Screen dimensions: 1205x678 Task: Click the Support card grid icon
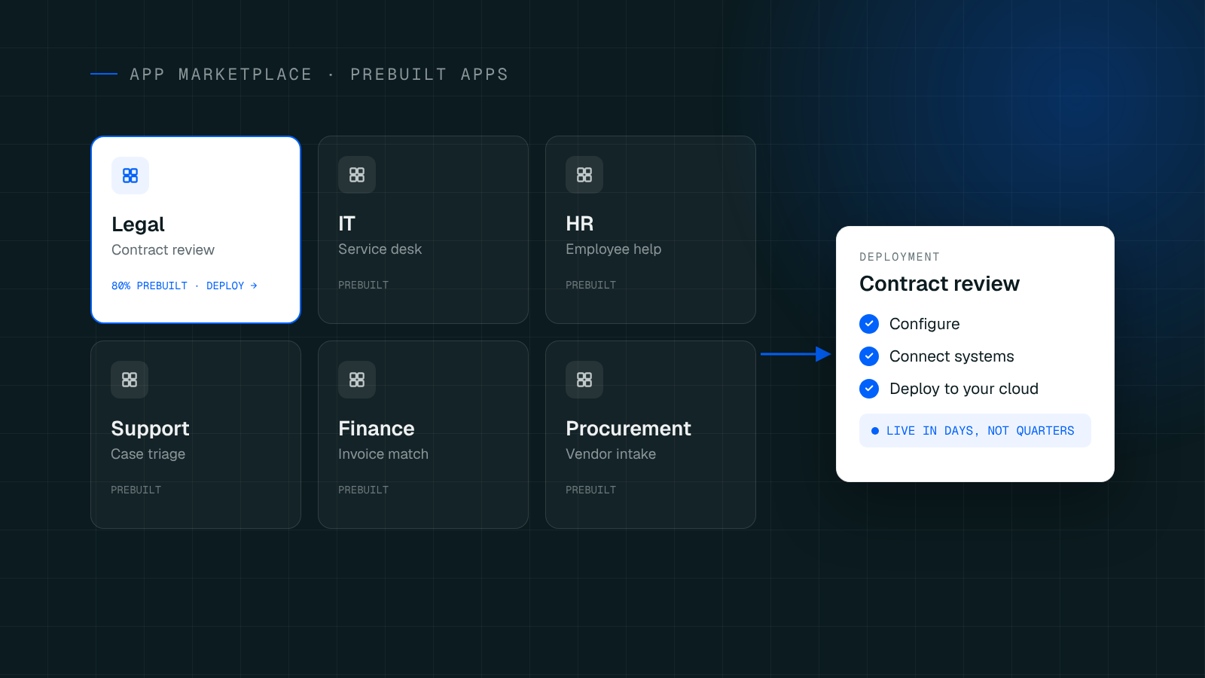[130, 380]
